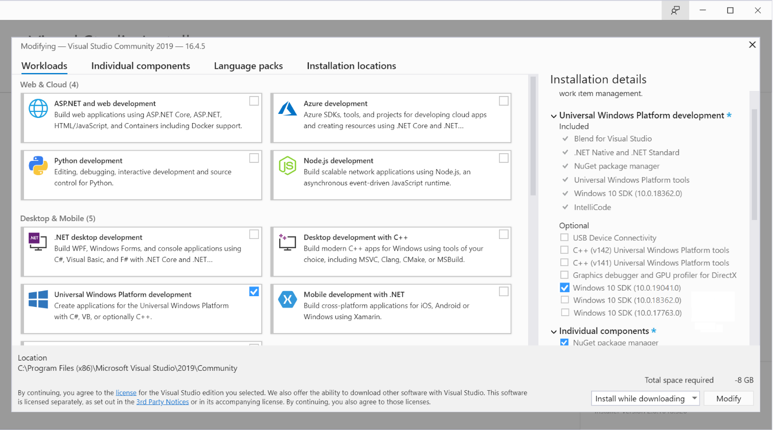Click the Universal Windows Platform development icon
773x430 pixels.
pyautogui.click(x=38, y=300)
